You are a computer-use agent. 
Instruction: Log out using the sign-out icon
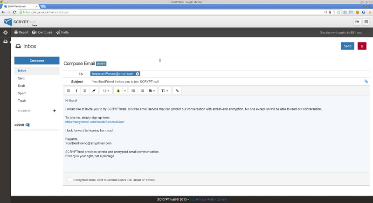(357, 22)
